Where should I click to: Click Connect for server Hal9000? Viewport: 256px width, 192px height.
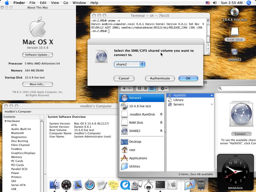click(x=241, y=134)
